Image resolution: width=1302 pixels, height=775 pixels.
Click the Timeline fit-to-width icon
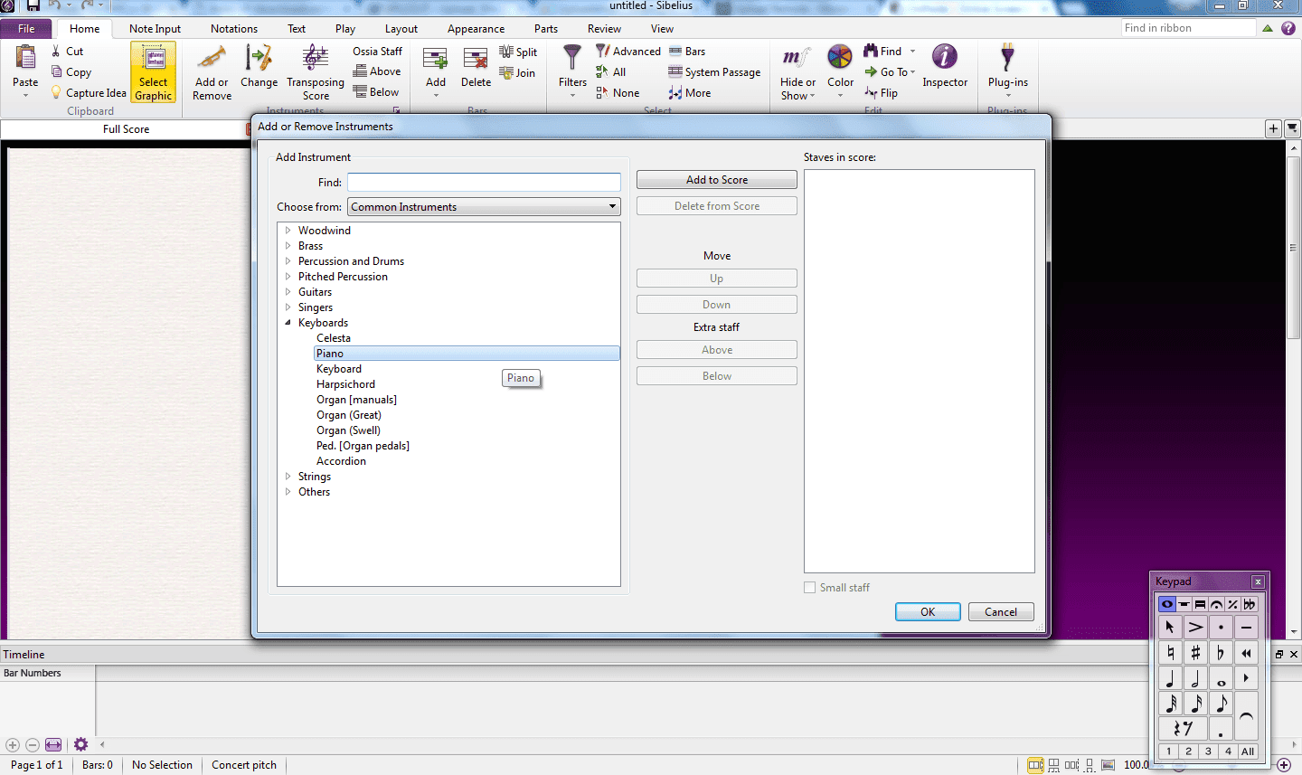tap(53, 744)
